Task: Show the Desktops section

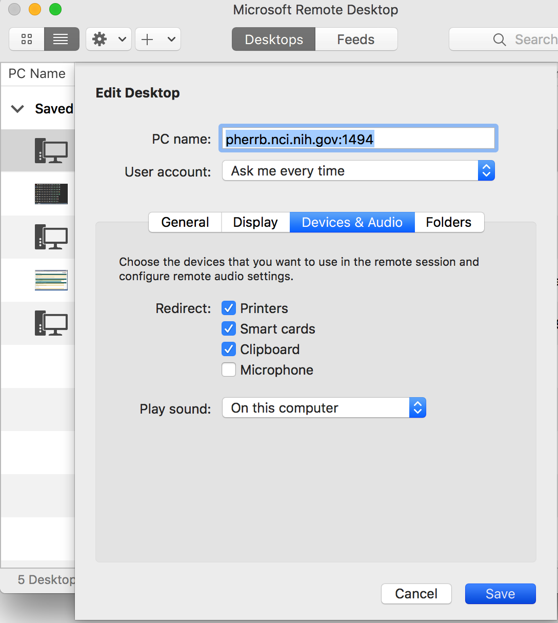Action: coord(274,40)
